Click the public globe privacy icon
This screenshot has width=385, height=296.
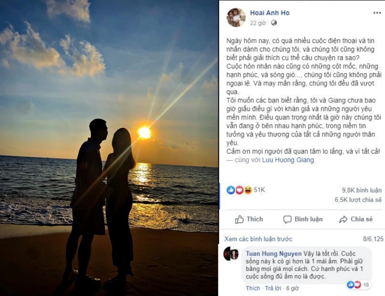point(274,23)
